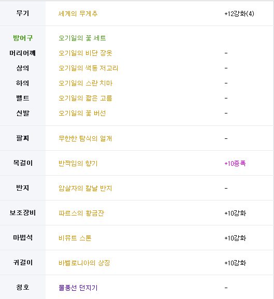Open 무한한 탐식의 얼개 bracelet link
The width and height of the screenshot is (274, 299).
[x=85, y=138]
